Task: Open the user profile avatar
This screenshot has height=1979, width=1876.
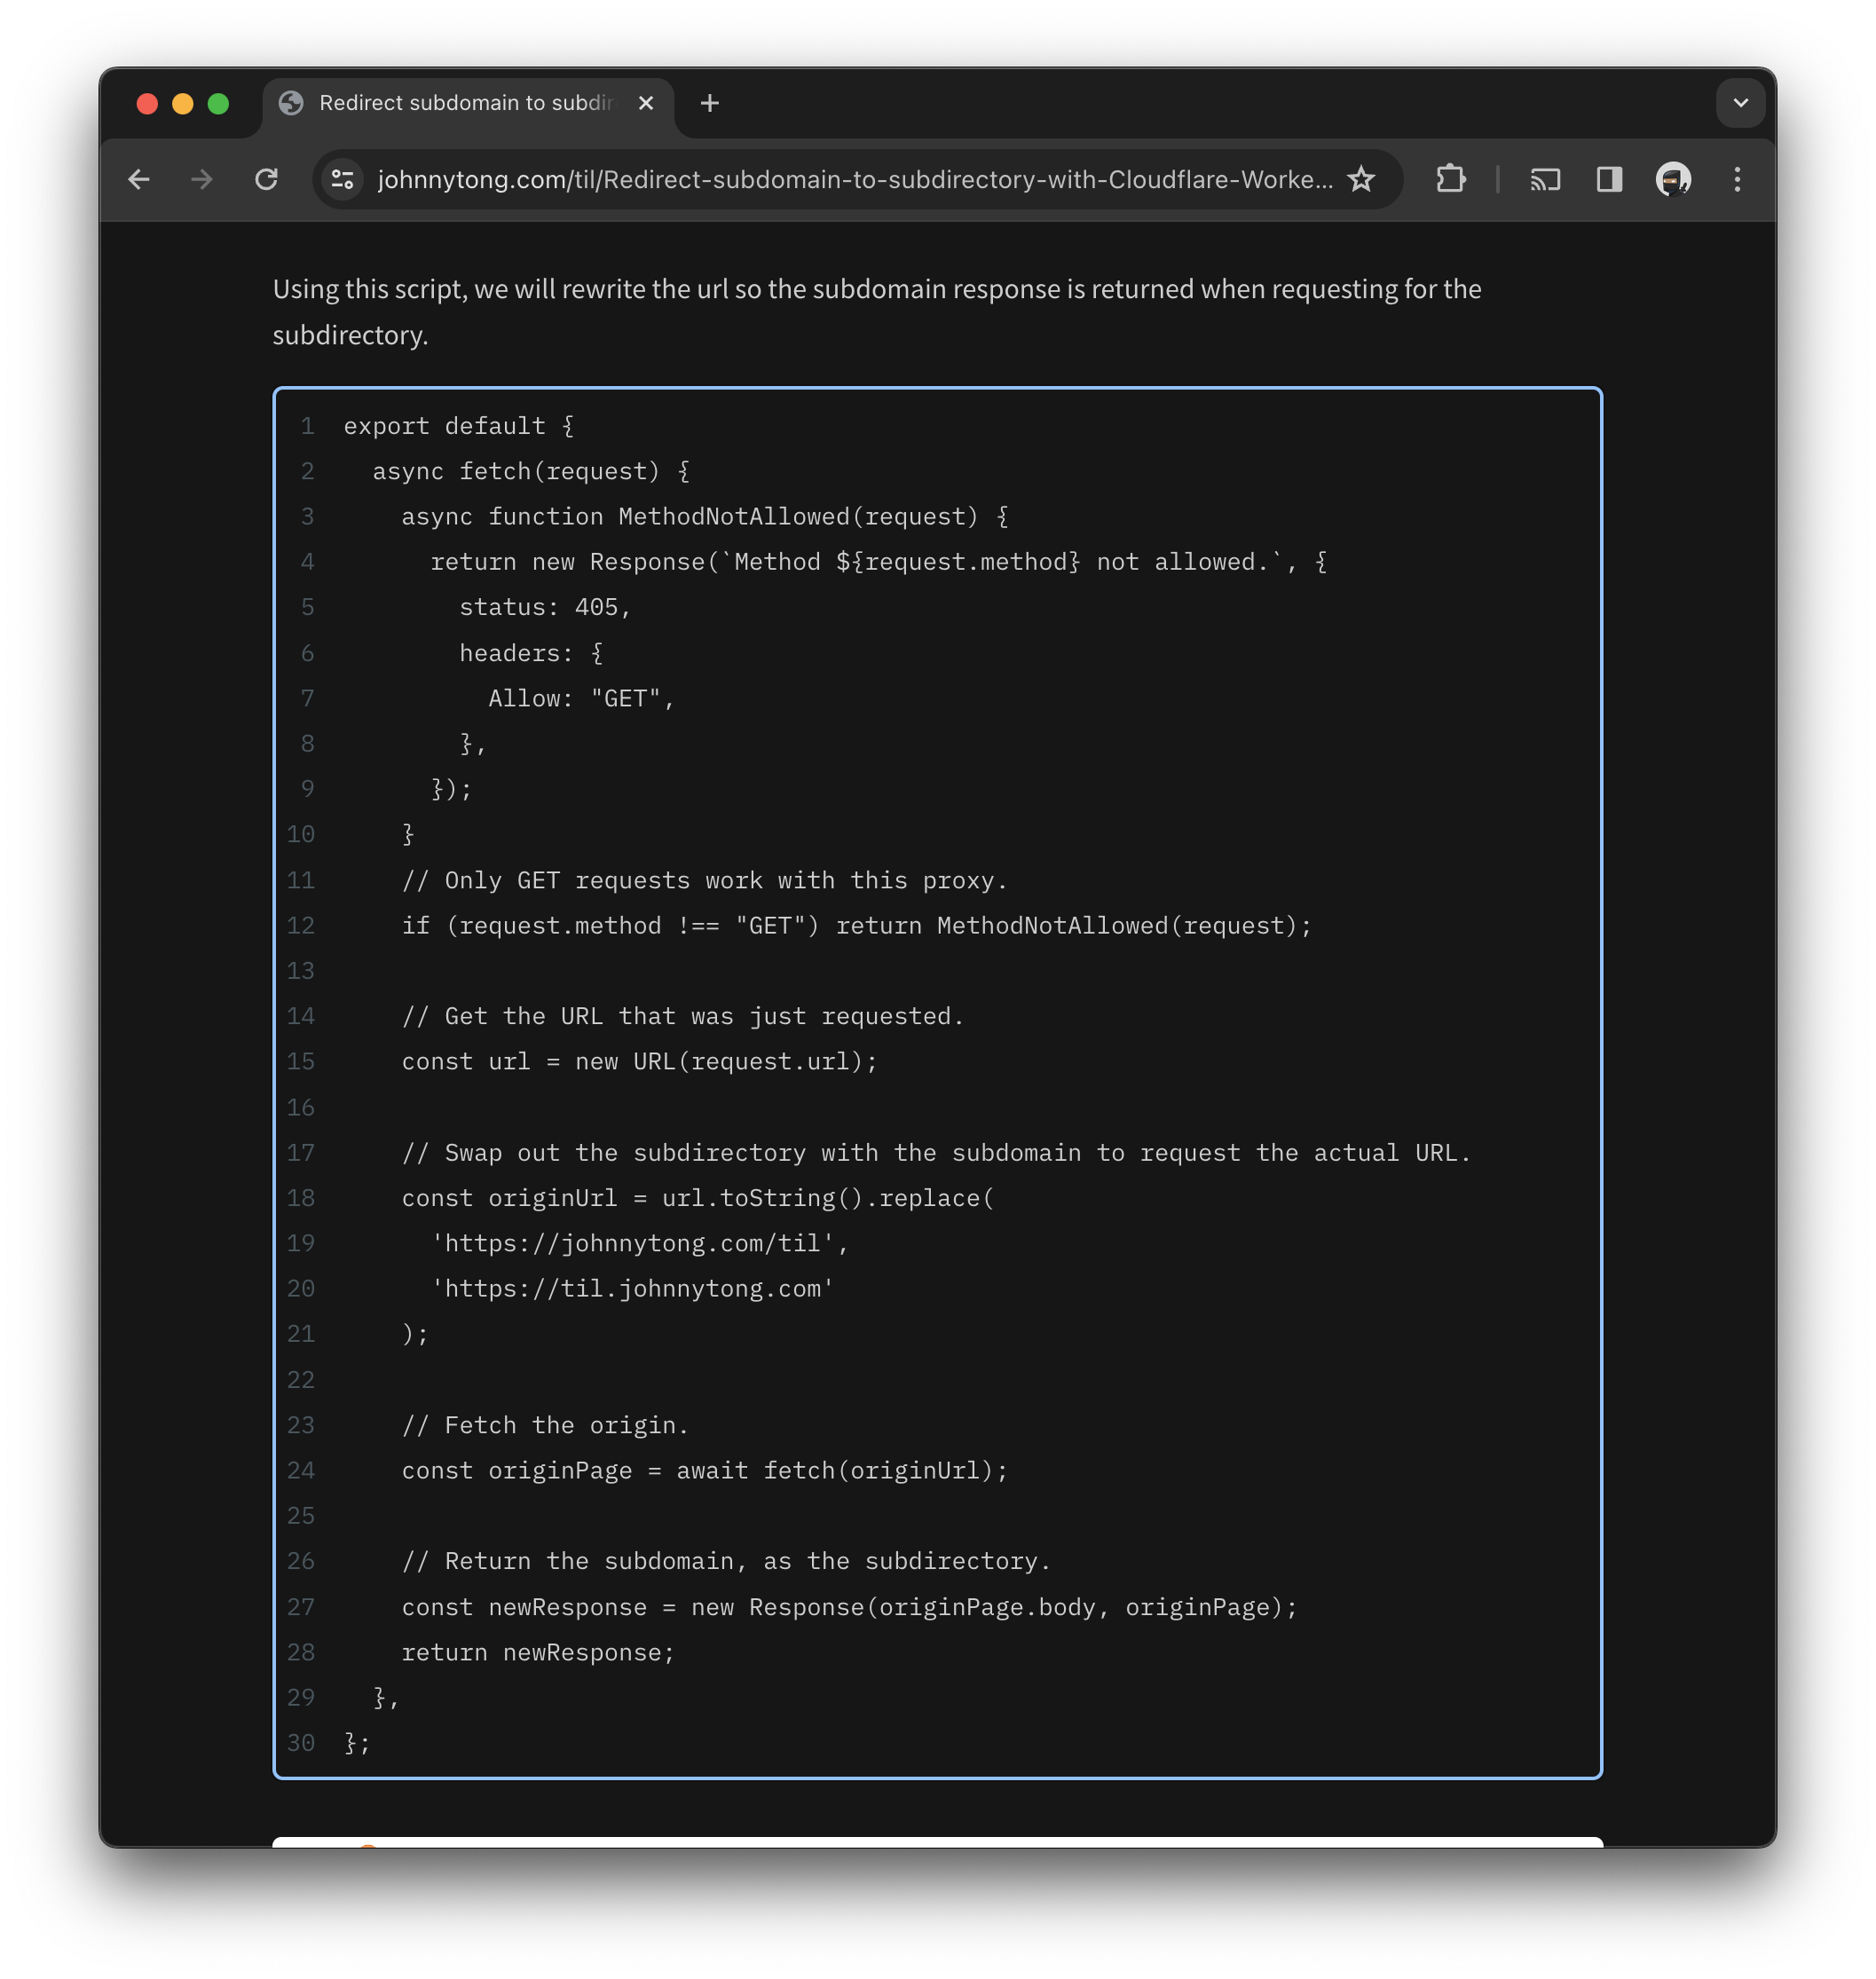Action: 1673,180
